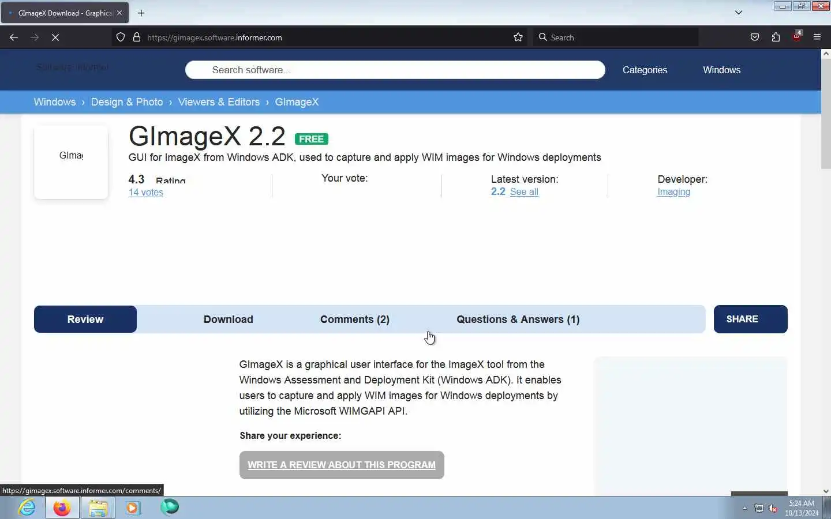Follow the Viewers & Editors breadcrumb

[219, 102]
